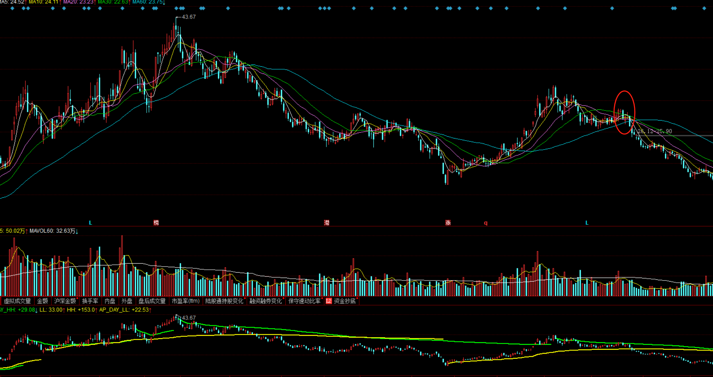The image size is (713, 377).
Task: Select the 外盘 tab
Action: coord(126,301)
